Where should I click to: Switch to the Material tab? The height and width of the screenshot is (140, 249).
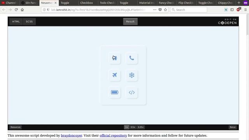click(147, 3)
